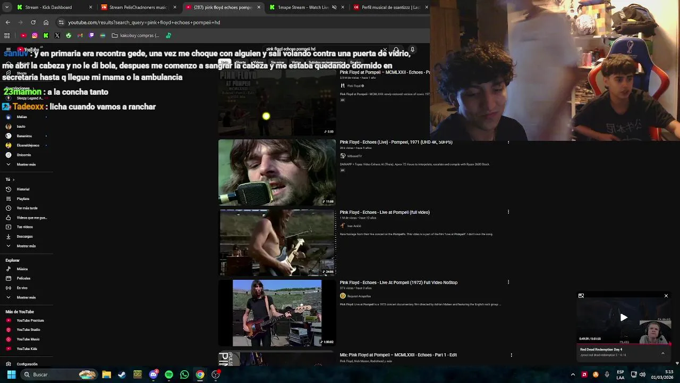Open options menu for Full Video NoStop
Screen dimensions: 680x383
pos(508,282)
